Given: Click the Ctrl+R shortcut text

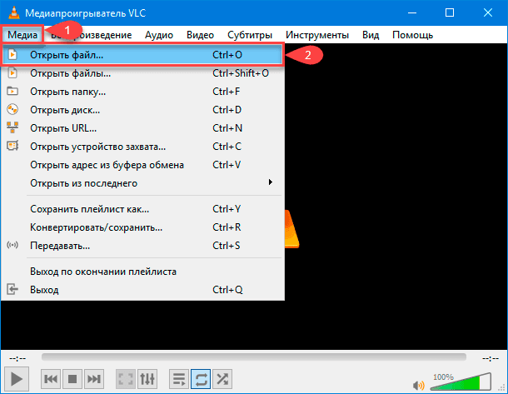Looking at the screenshot, I should click(227, 227).
